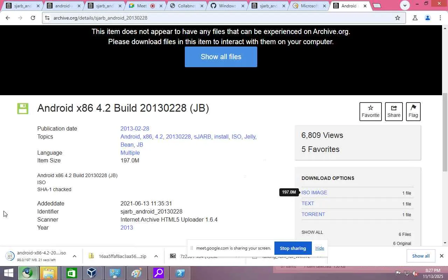The width and height of the screenshot is (448, 280).
Task: Open the TORRENT download option
Action: click(x=313, y=214)
